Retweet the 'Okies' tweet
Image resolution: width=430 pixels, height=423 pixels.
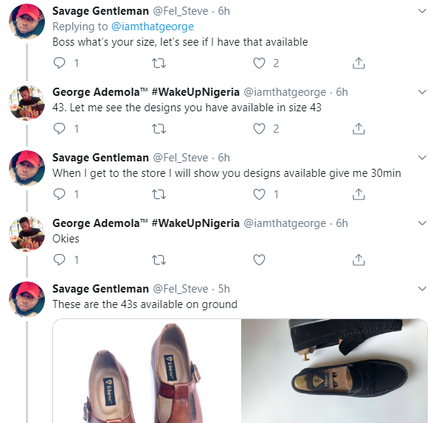click(159, 259)
